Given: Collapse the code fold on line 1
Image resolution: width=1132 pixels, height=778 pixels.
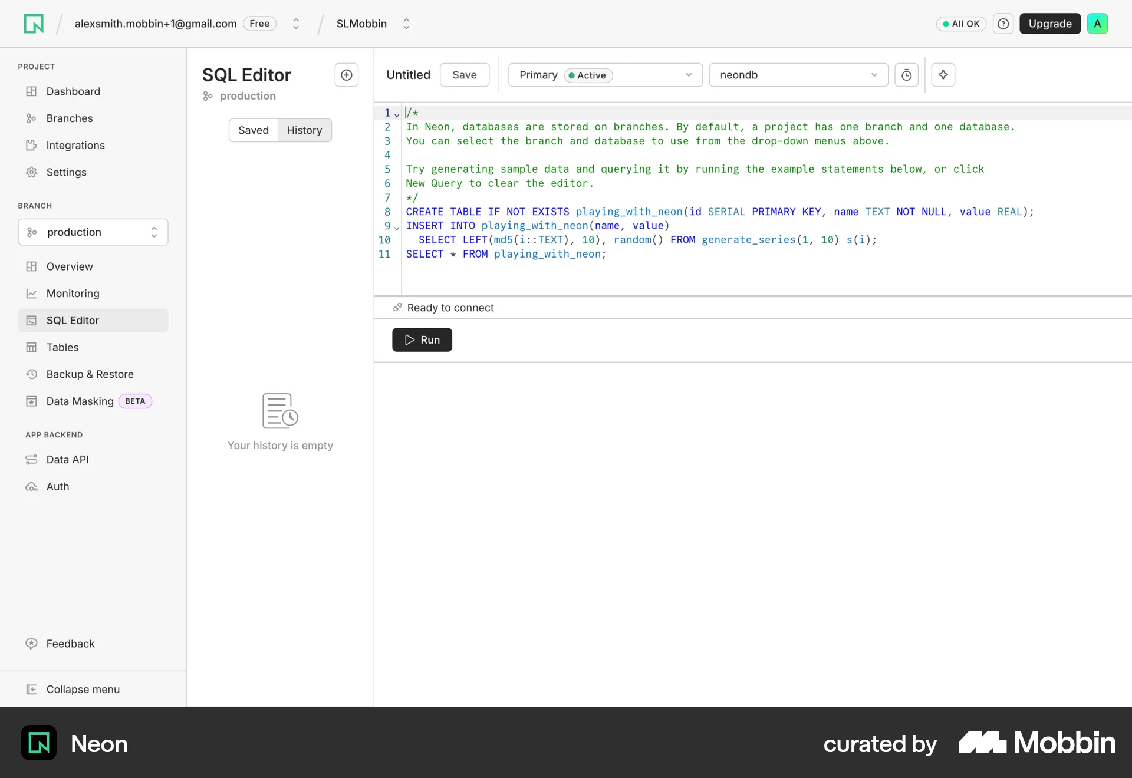Looking at the screenshot, I should (397, 114).
